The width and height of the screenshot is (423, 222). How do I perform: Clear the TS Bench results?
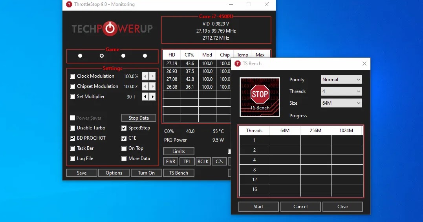[342, 207]
